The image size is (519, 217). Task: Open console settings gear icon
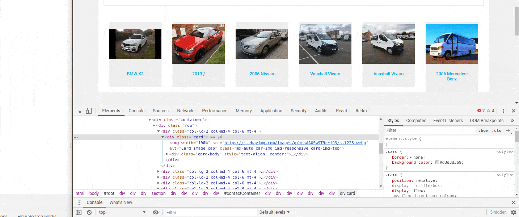(x=514, y=212)
